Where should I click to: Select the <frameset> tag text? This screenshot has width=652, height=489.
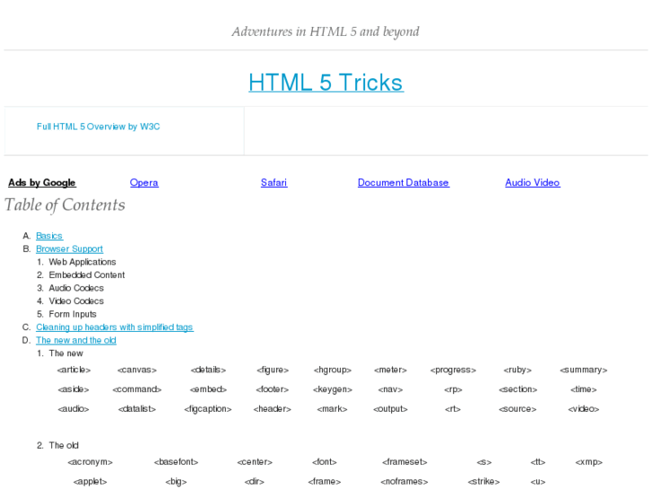click(x=404, y=461)
